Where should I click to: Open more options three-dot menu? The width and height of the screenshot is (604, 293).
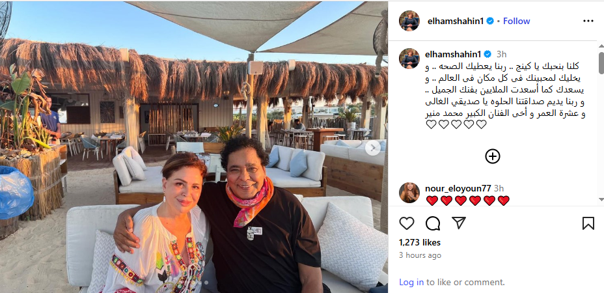(x=588, y=21)
